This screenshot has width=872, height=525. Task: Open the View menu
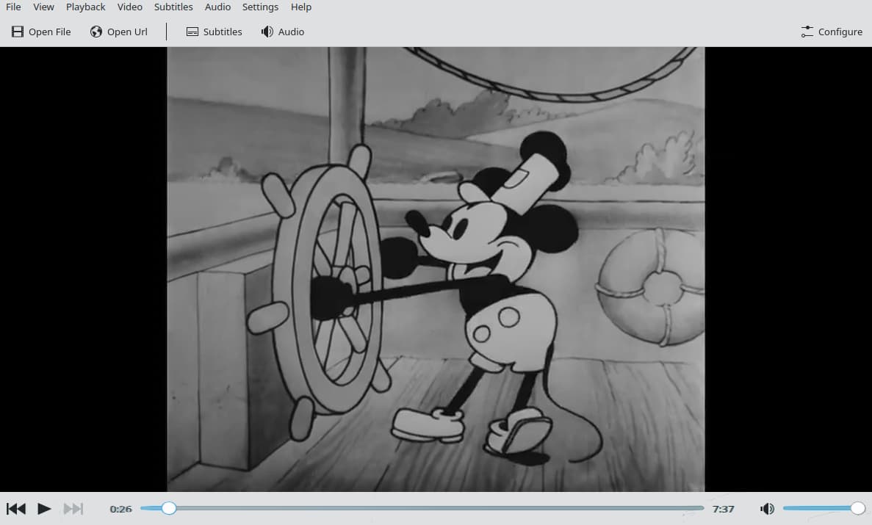pos(43,7)
